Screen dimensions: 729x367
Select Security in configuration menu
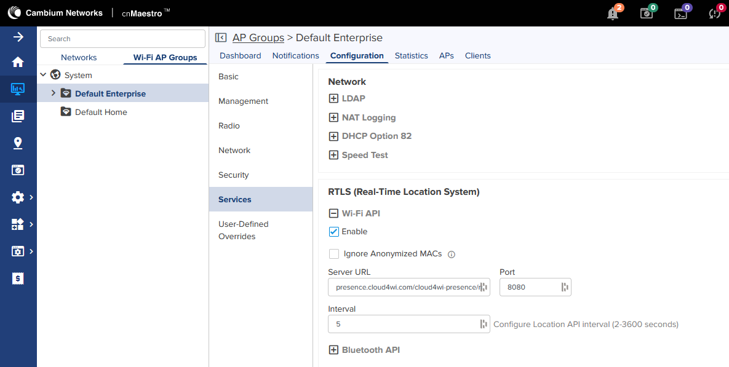pyautogui.click(x=233, y=175)
